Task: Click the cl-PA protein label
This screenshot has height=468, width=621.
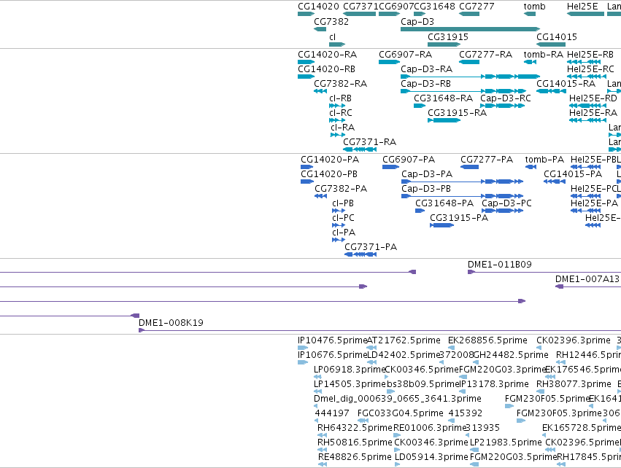Action: (x=344, y=233)
